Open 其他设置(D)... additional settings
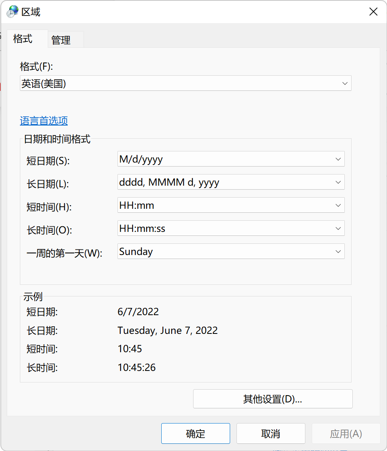387x451 pixels. (273, 399)
